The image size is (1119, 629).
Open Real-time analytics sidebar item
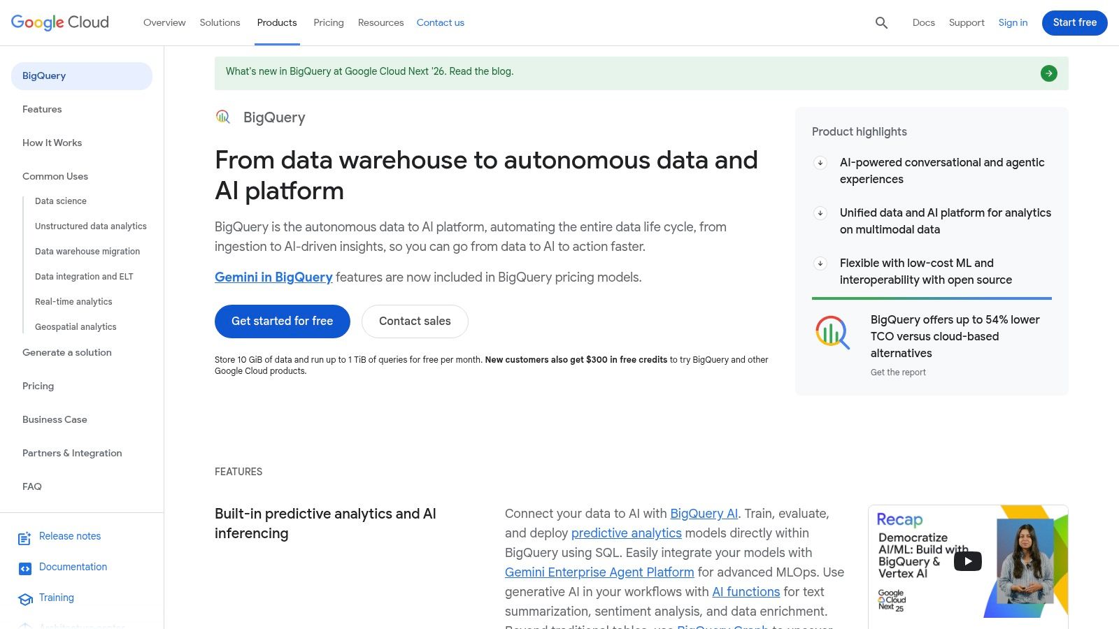pos(73,302)
